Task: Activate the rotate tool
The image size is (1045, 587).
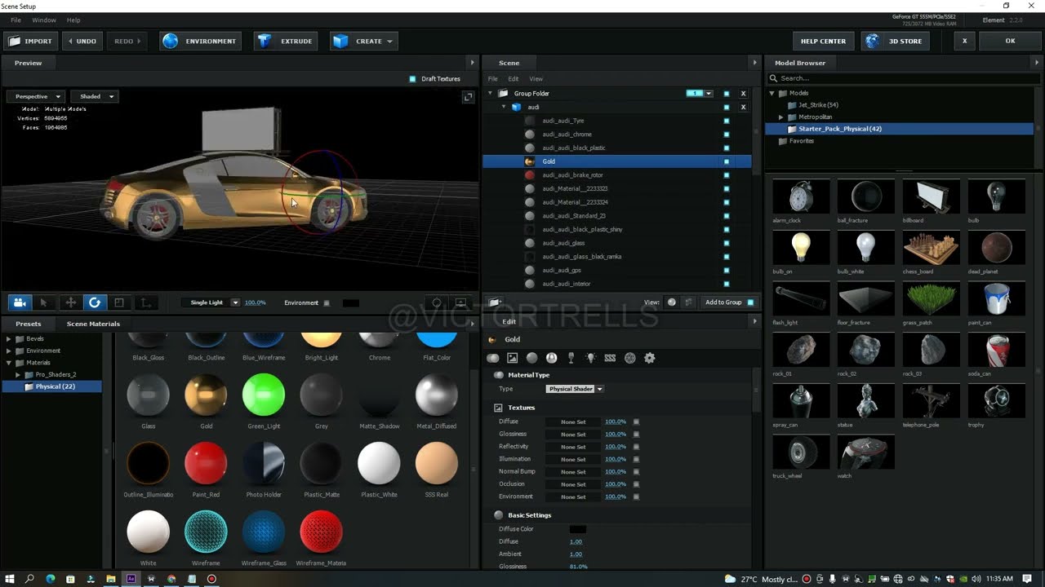Action: 95,302
